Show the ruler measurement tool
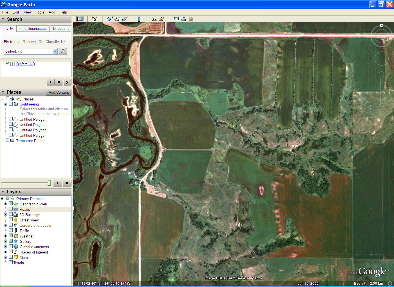 tap(139, 19)
